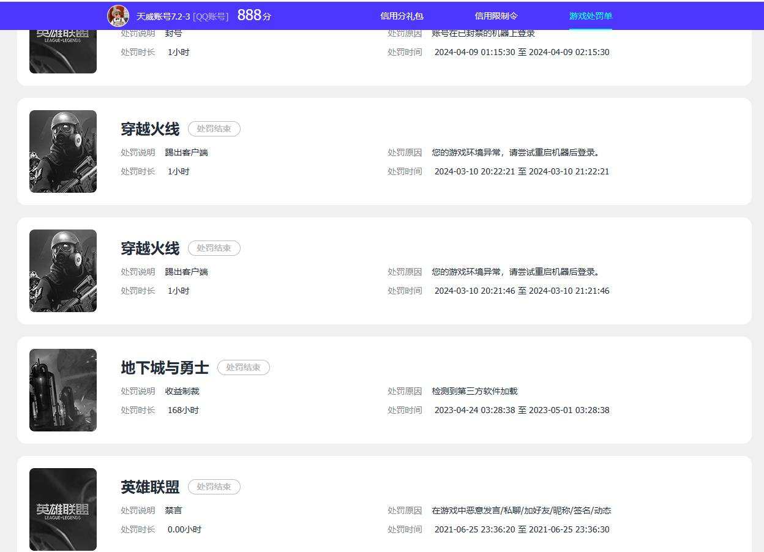Image resolution: width=764 pixels, height=552 pixels.
Task: Click the 0.00小时 penalty duration
Action: click(x=184, y=530)
